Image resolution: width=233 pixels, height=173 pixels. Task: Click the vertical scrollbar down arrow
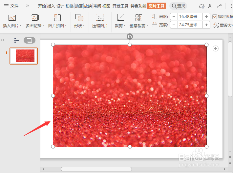pyautogui.click(x=230, y=151)
